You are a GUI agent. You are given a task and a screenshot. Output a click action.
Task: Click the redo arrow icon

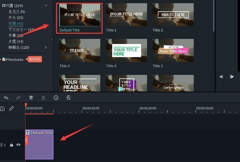point(18,98)
